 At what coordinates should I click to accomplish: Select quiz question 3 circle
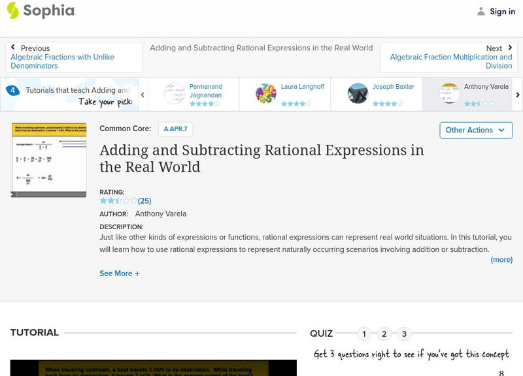point(404,334)
